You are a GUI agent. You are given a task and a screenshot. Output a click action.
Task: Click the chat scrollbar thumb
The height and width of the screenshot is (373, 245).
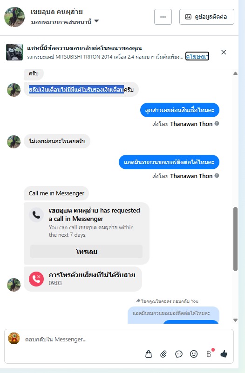pyautogui.click(x=236, y=239)
